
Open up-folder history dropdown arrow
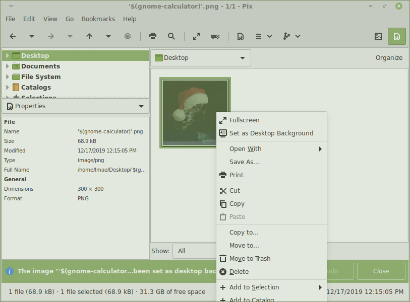108,36
